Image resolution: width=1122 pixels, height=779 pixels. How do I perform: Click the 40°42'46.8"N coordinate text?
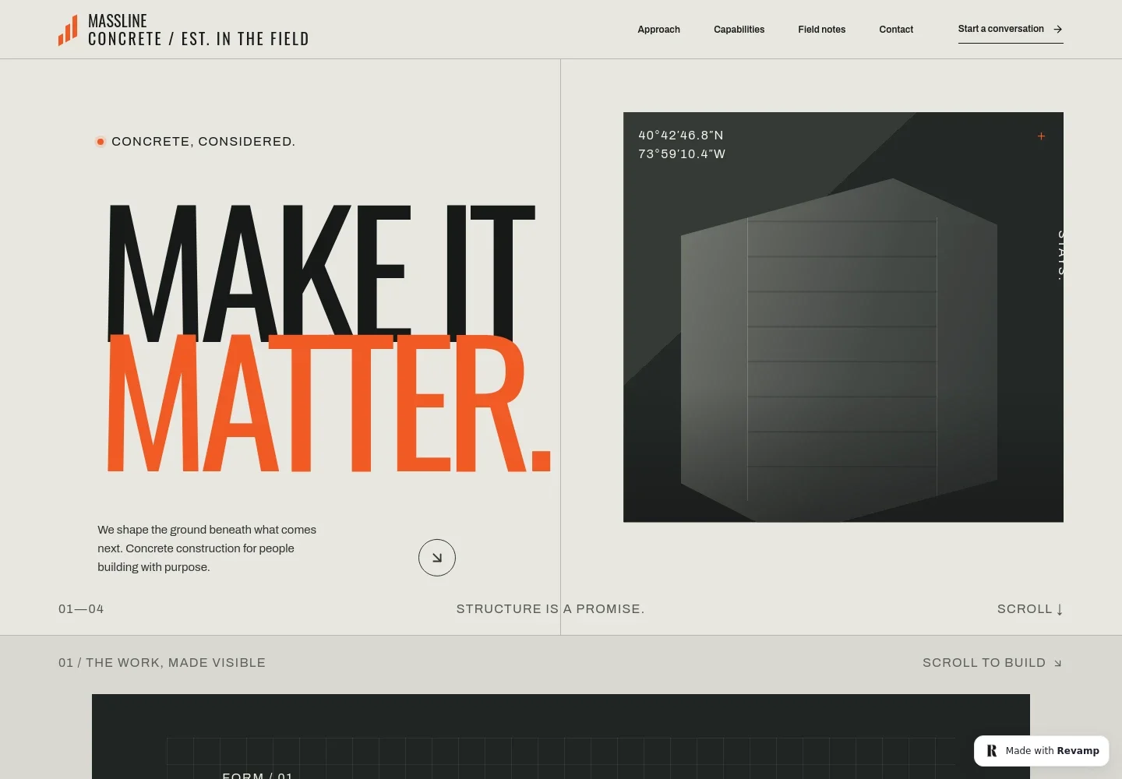click(681, 136)
